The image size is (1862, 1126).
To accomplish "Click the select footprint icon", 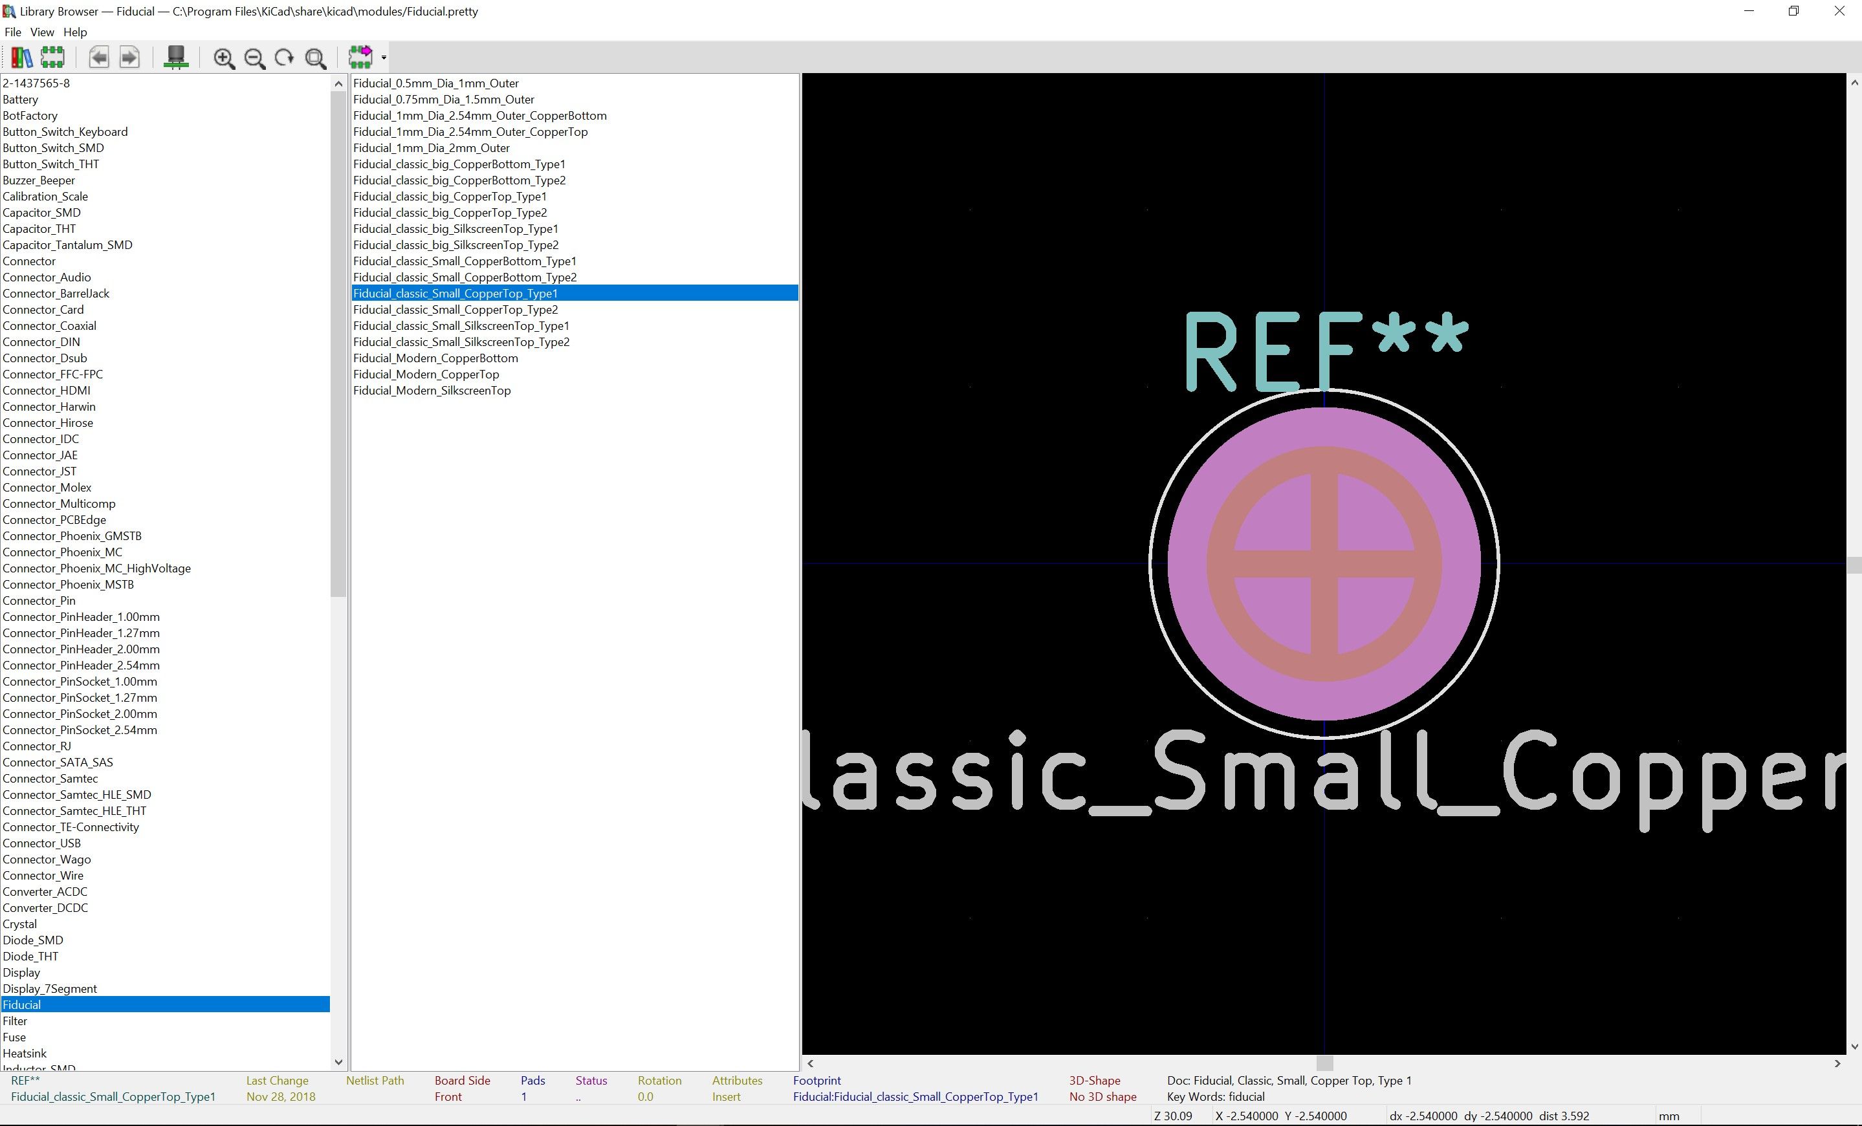I will pyautogui.click(x=52, y=58).
